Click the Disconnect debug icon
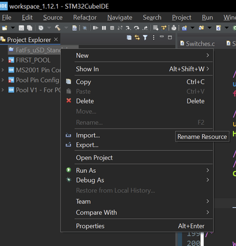Image resolution: width=236 pixels, height=246 pixels. tap(120, 28)
